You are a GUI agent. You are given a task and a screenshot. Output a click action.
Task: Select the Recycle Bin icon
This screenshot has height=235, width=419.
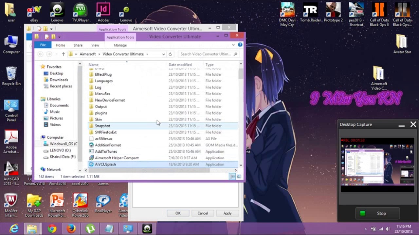click(x=11, y=76)
